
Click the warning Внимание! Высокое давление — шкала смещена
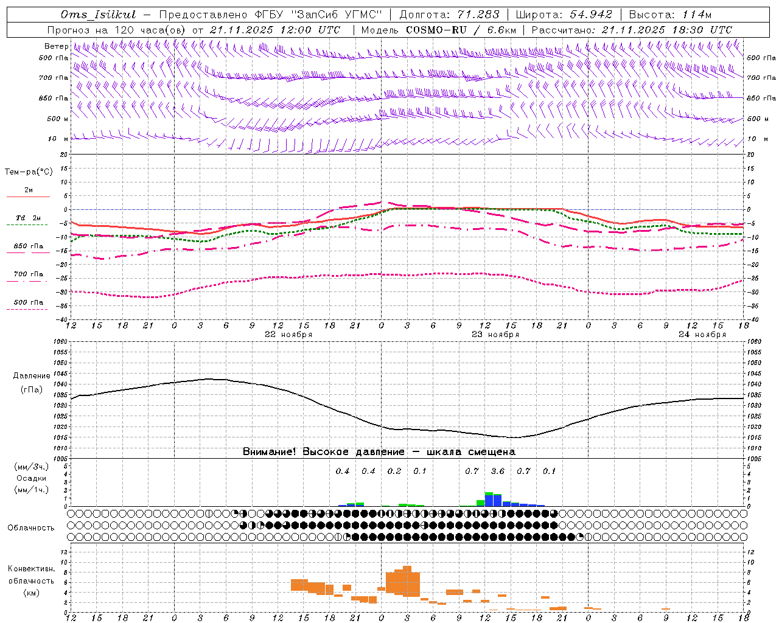click(379, 451)
